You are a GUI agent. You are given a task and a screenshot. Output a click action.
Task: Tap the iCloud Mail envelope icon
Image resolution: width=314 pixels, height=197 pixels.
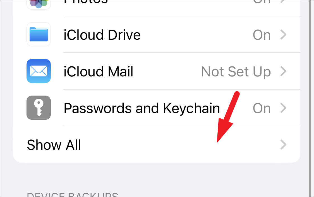click(x=39, y=71)
